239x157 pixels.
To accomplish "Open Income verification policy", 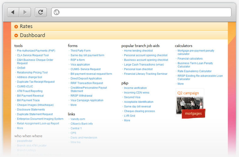I will (135, 88).
